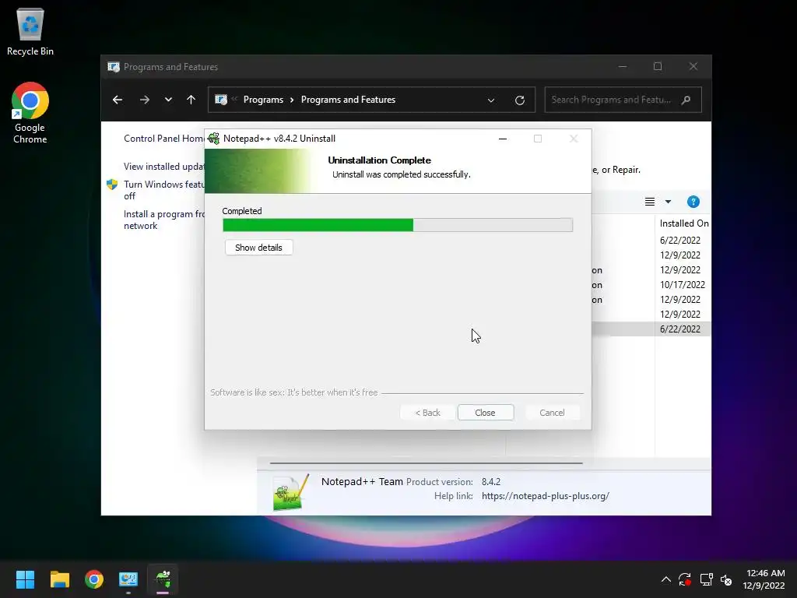The image size is (797, 598).
Task: Minimize the Notepad++ Uninstall dialog
Action: click(503, 139)
